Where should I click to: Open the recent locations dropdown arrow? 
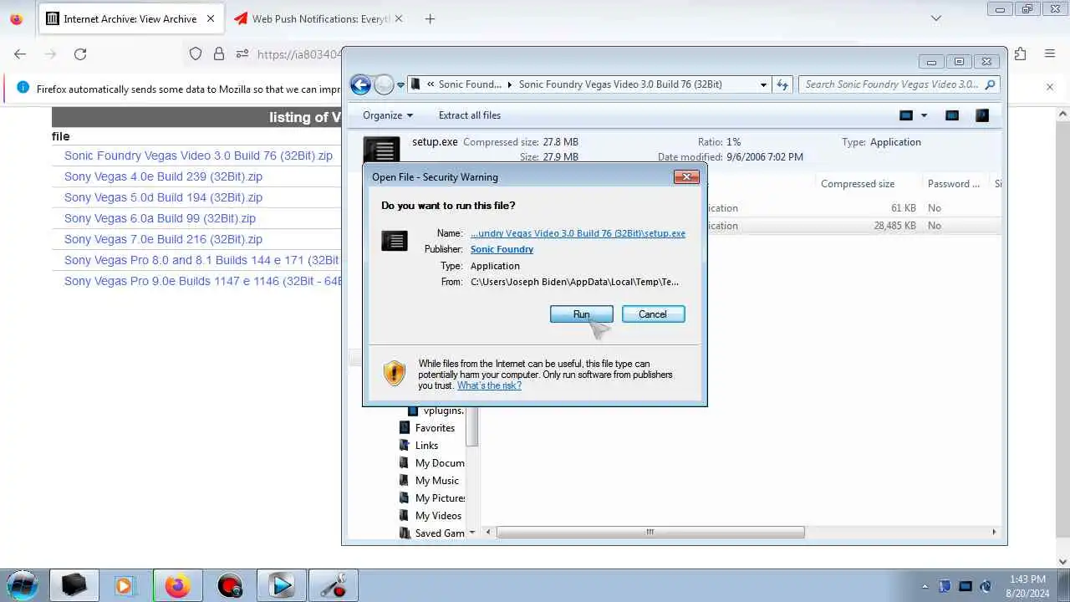click(401, 84)
